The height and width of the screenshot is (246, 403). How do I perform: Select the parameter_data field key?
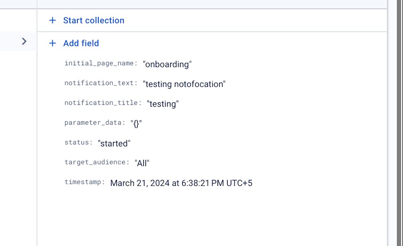click(x=95, y=123)
